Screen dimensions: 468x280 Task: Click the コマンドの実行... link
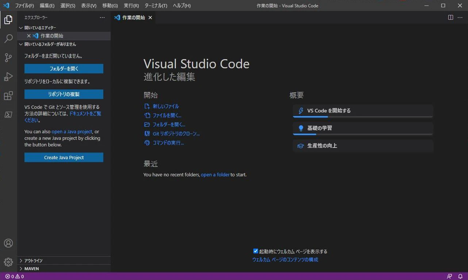point(168,143)
